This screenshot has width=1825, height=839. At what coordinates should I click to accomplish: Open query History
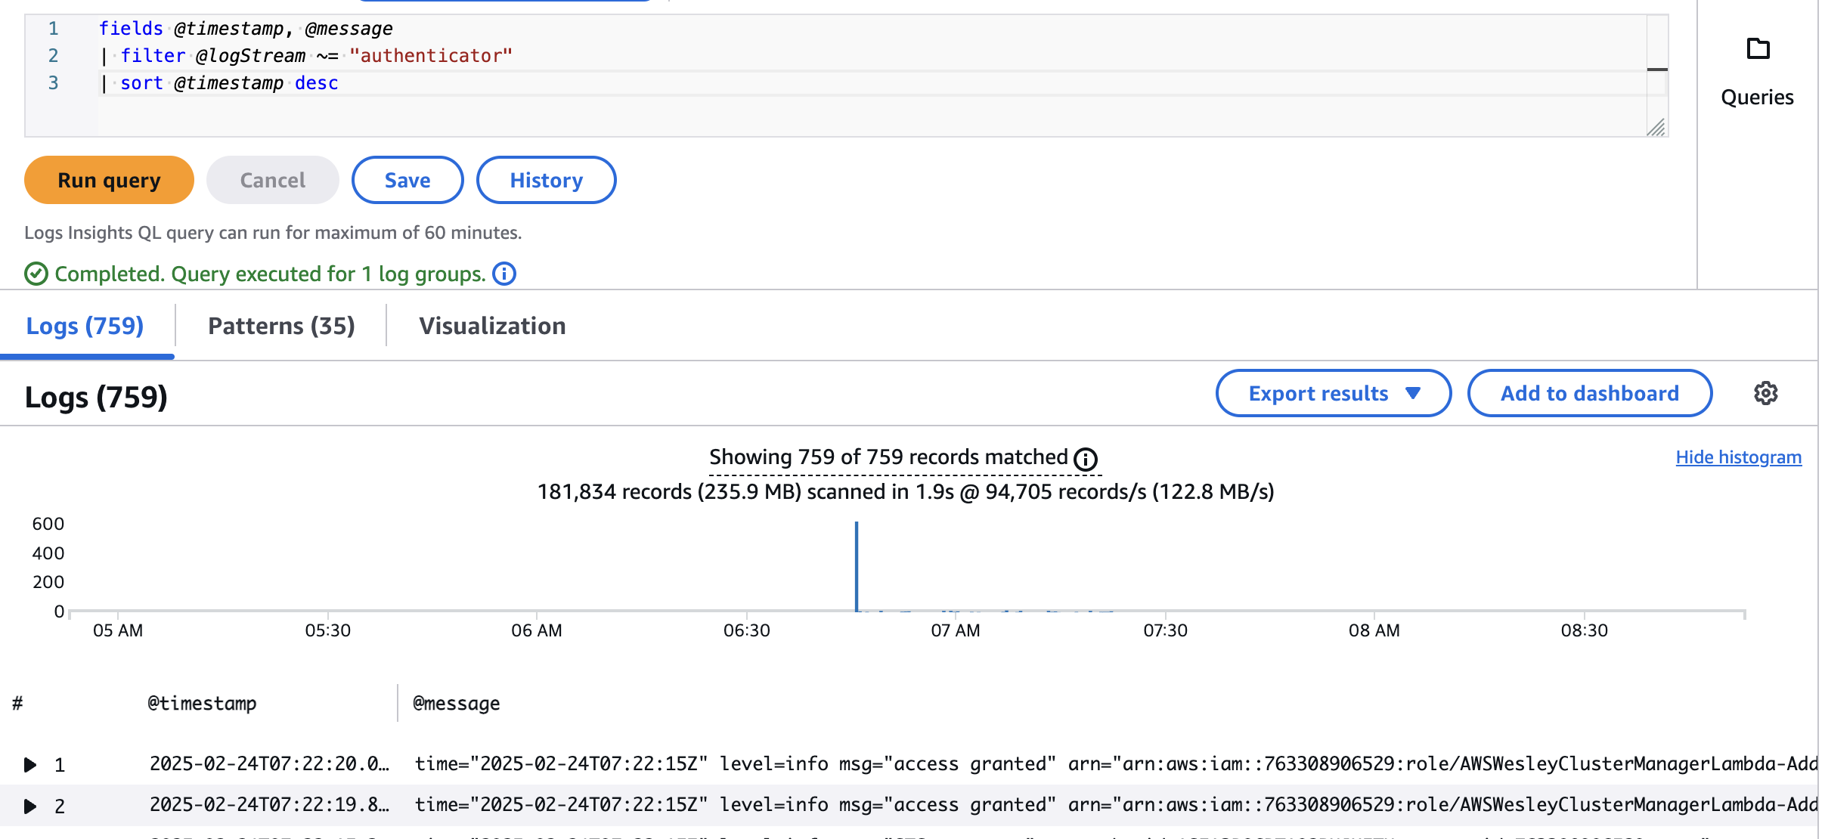(x=546, y=180)
